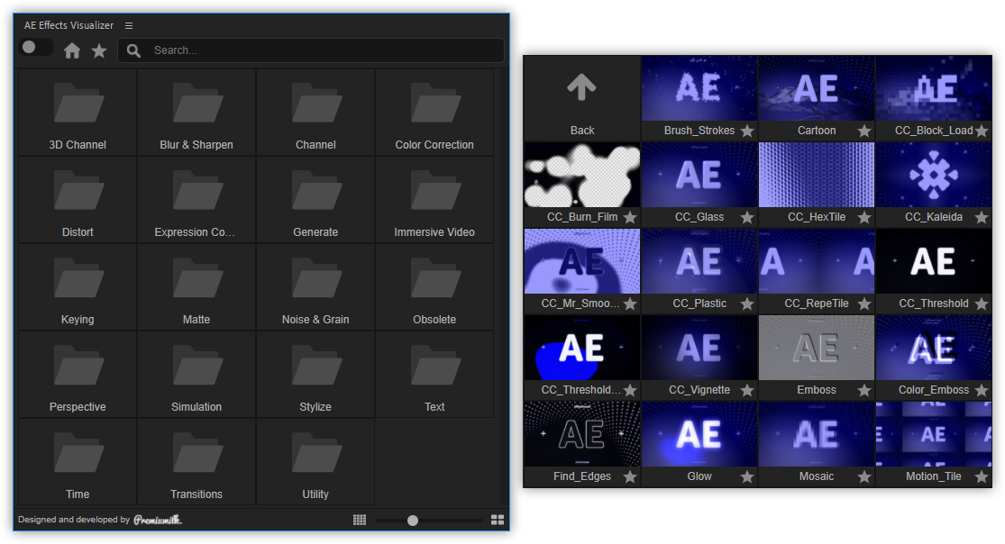Open the panel menu hamburger icon
The width and height of the screenshot is (1005, 544).
click(129, 25)
